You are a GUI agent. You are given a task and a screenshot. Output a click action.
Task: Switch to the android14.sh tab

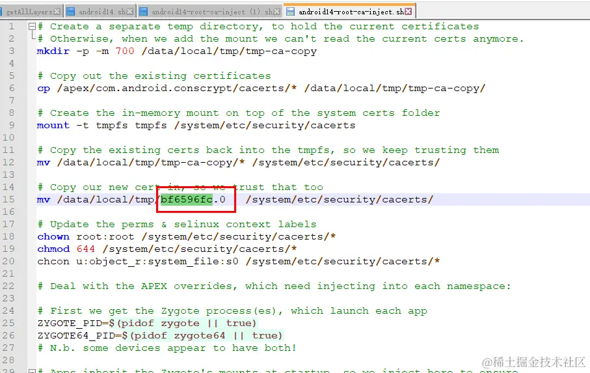pos(99,12)
